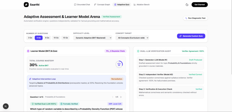
Task: Click Run Diagnostic Test button
Action: 195,18
